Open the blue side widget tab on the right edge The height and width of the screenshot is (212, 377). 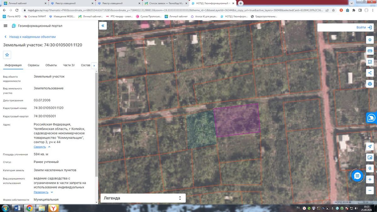click(372, 117)
